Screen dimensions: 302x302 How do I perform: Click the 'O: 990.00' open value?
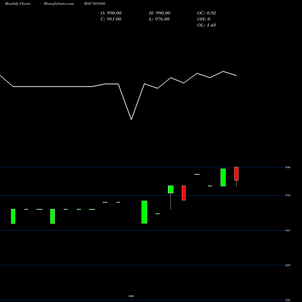111,13
